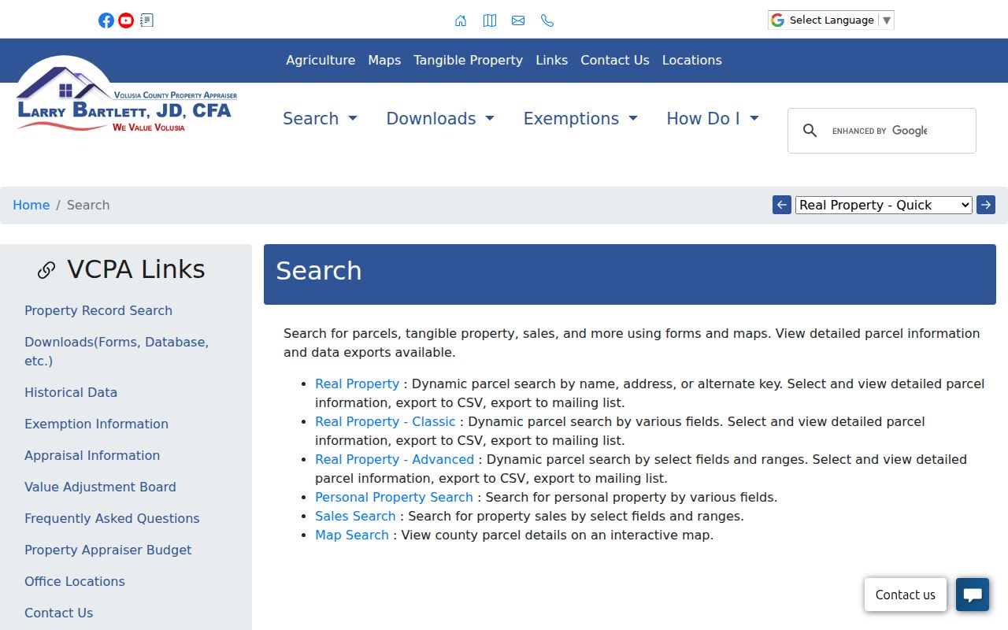The width and height of the screenshot is (1008, 630).
Task: Open the Select Language dropdown
Action: tap(831, 20)
